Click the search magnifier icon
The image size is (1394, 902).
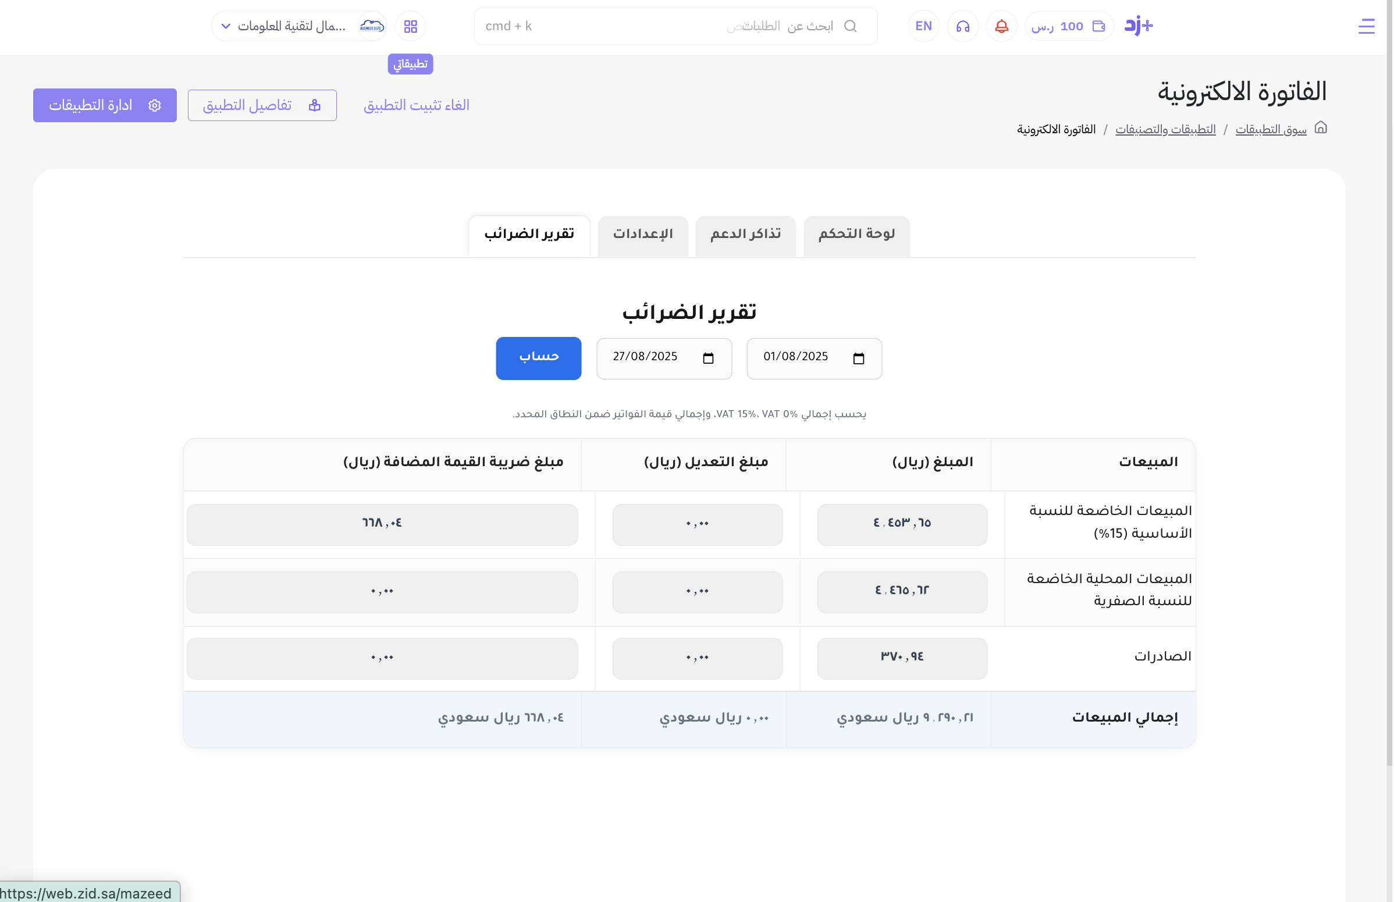tap(850, 26)
